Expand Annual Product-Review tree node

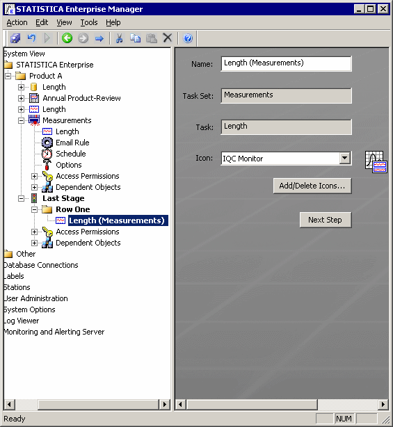(x=22, y=98)
